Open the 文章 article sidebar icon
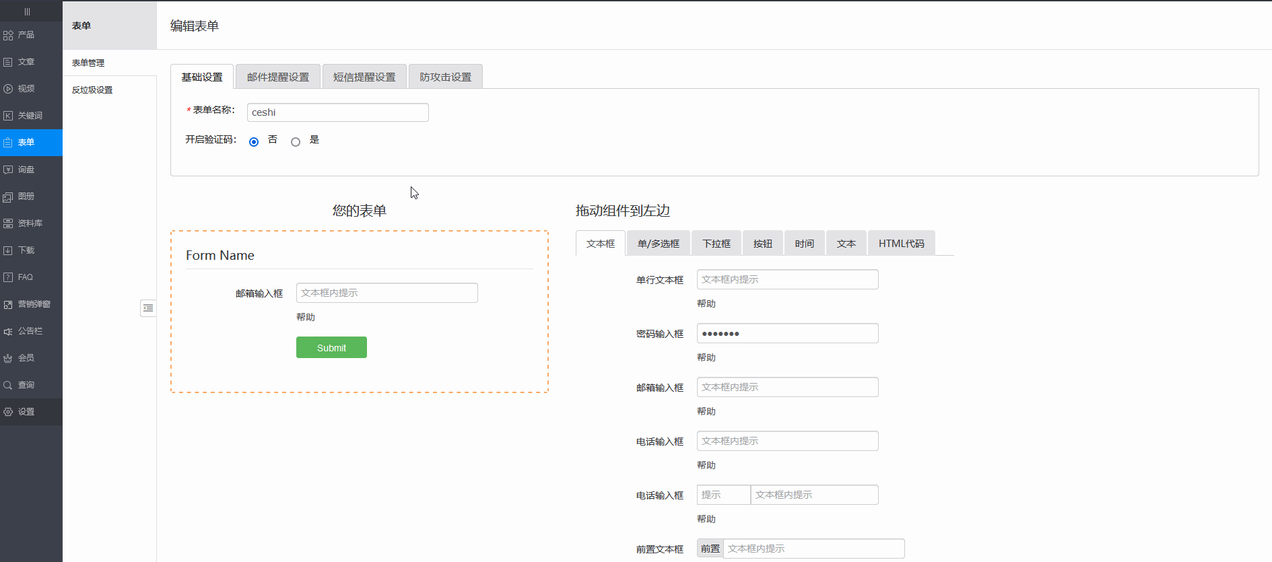Screen dimensions: 1272x562 coord(8,62)
